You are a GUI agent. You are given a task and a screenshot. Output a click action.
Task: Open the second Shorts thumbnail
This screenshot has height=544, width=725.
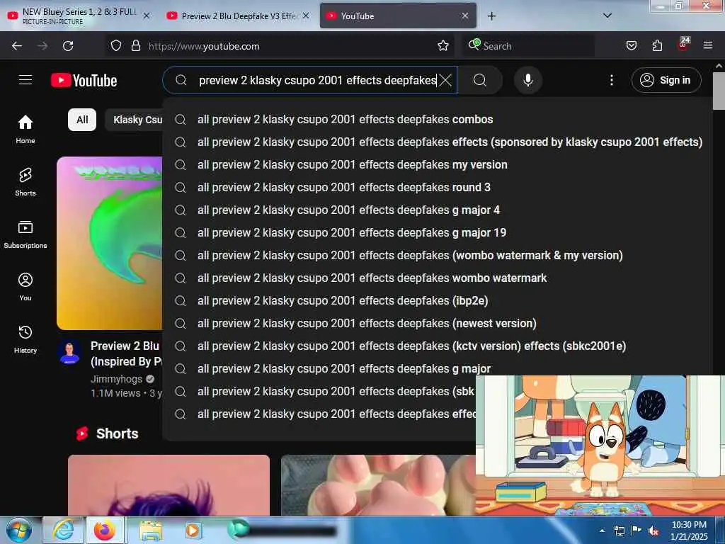[x=378, y=484]
